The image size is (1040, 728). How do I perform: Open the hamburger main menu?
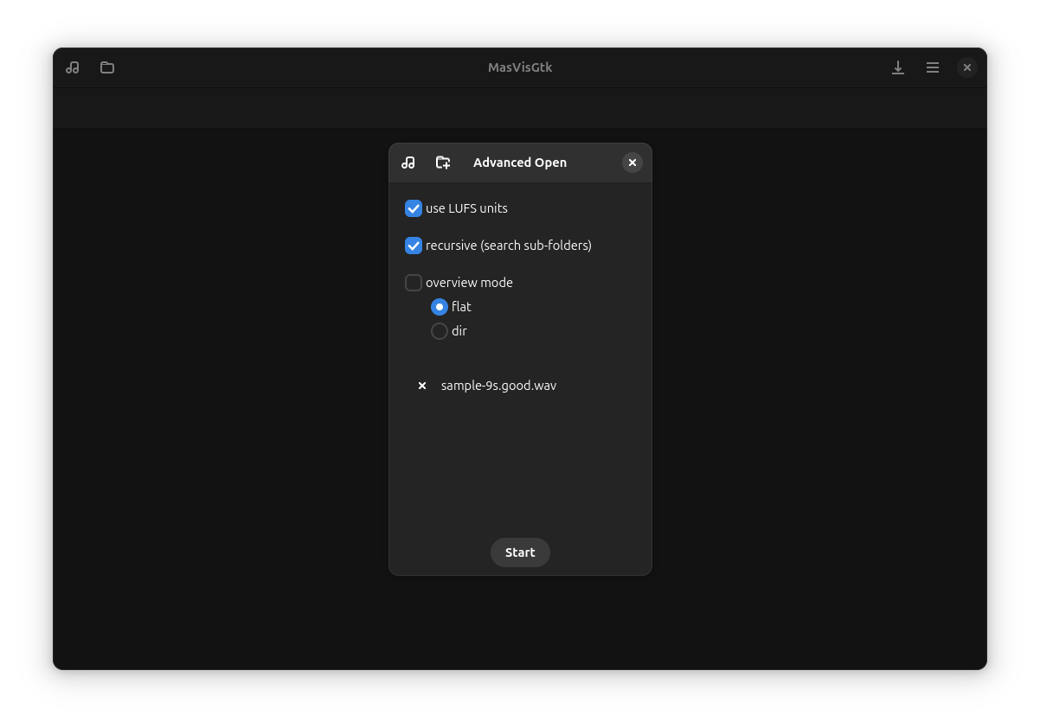933,67
